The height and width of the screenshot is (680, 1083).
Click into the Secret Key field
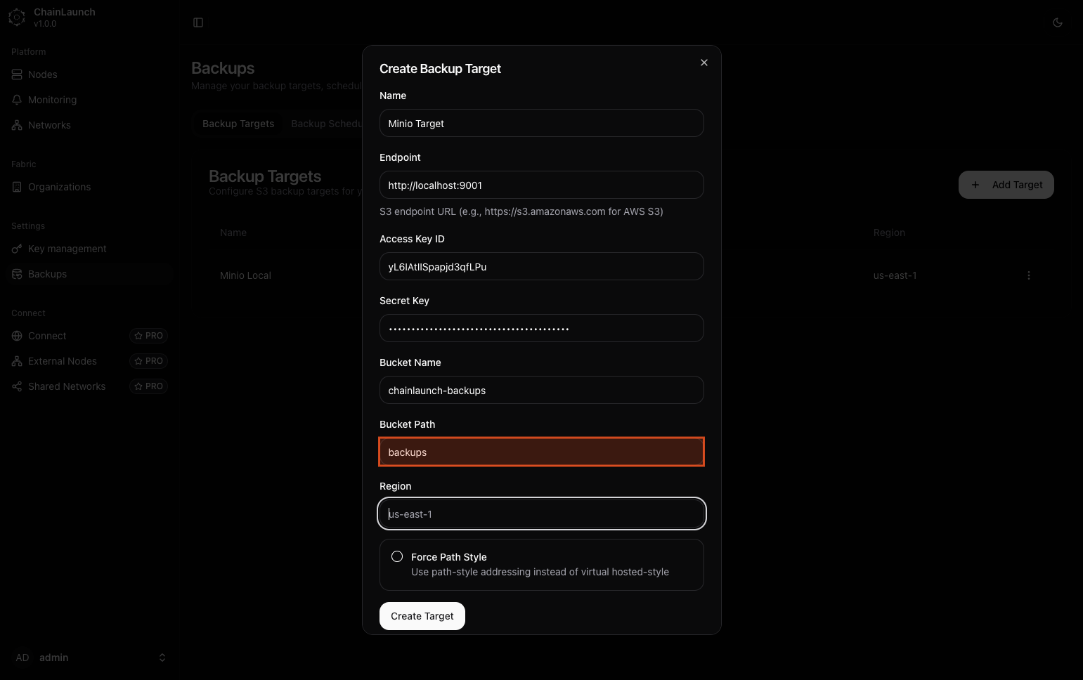pyautogui.click(x=541, y=329)
